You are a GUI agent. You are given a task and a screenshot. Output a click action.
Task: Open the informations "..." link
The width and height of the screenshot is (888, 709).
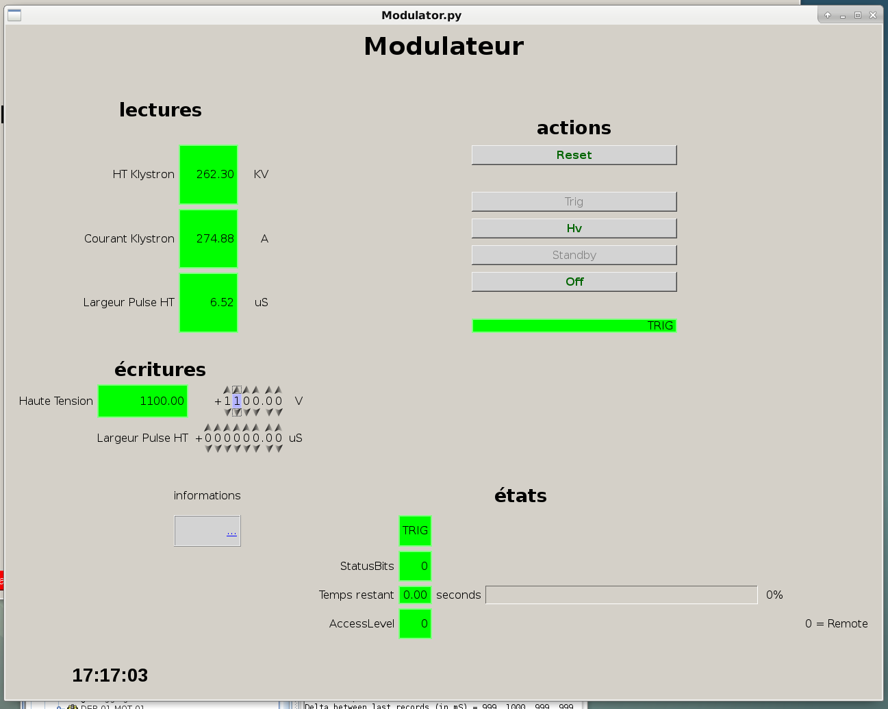point(231,532)
